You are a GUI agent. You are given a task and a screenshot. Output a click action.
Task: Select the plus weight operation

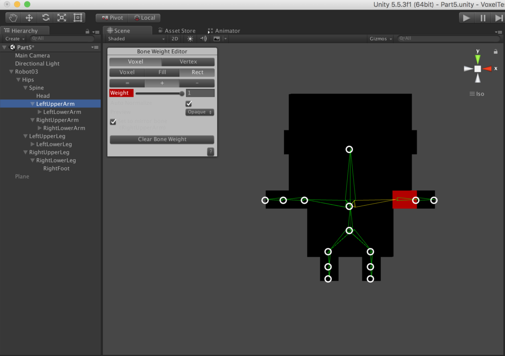(x=162, y=83)
